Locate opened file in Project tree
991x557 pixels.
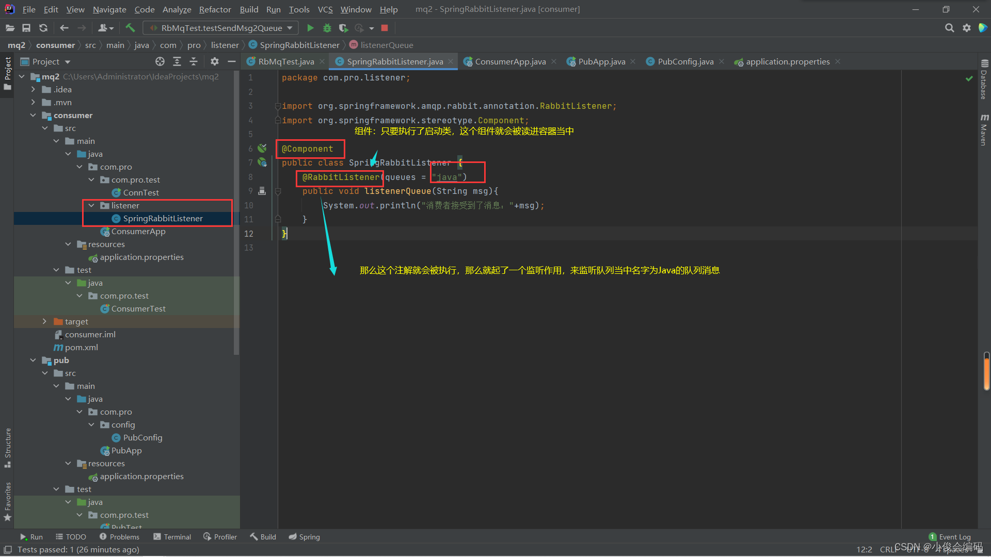click(160, 61)
